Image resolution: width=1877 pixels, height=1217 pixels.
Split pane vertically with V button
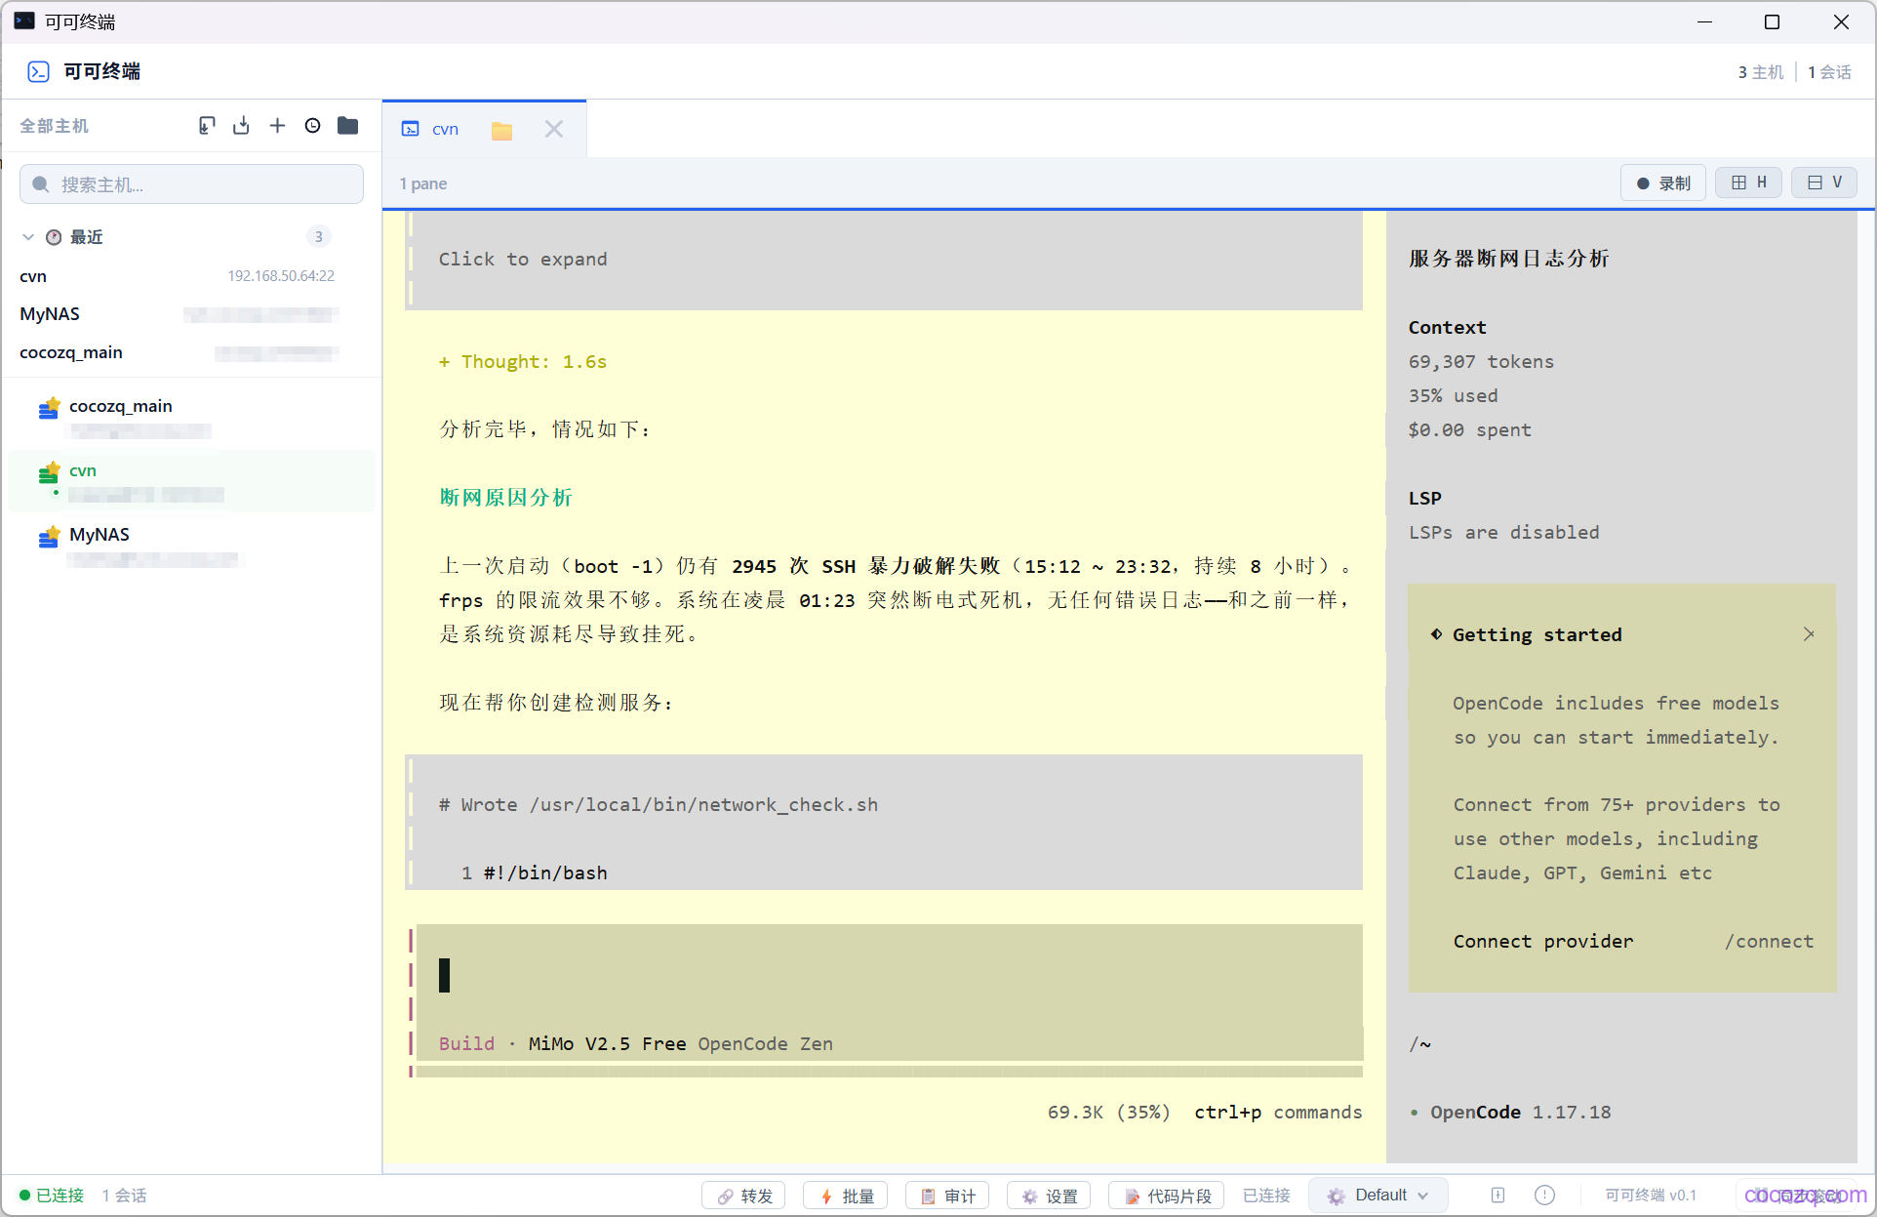[x=1823, y=183]
